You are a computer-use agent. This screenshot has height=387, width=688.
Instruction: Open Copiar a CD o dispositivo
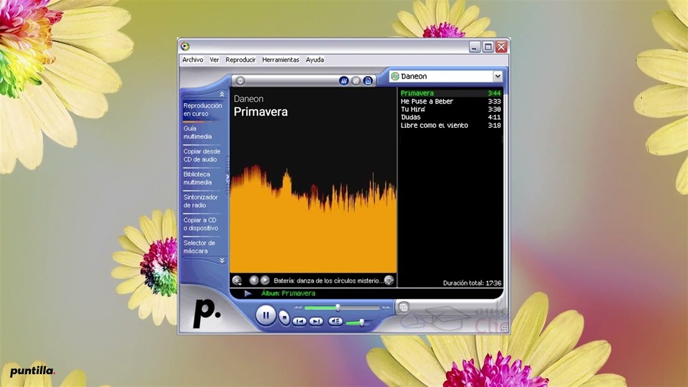coord(200,224)
